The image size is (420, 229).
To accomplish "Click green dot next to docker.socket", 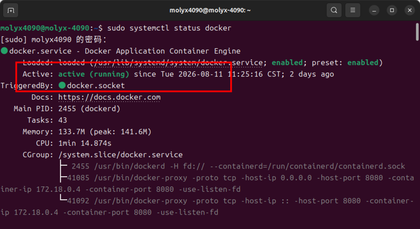I will (62, 85).
